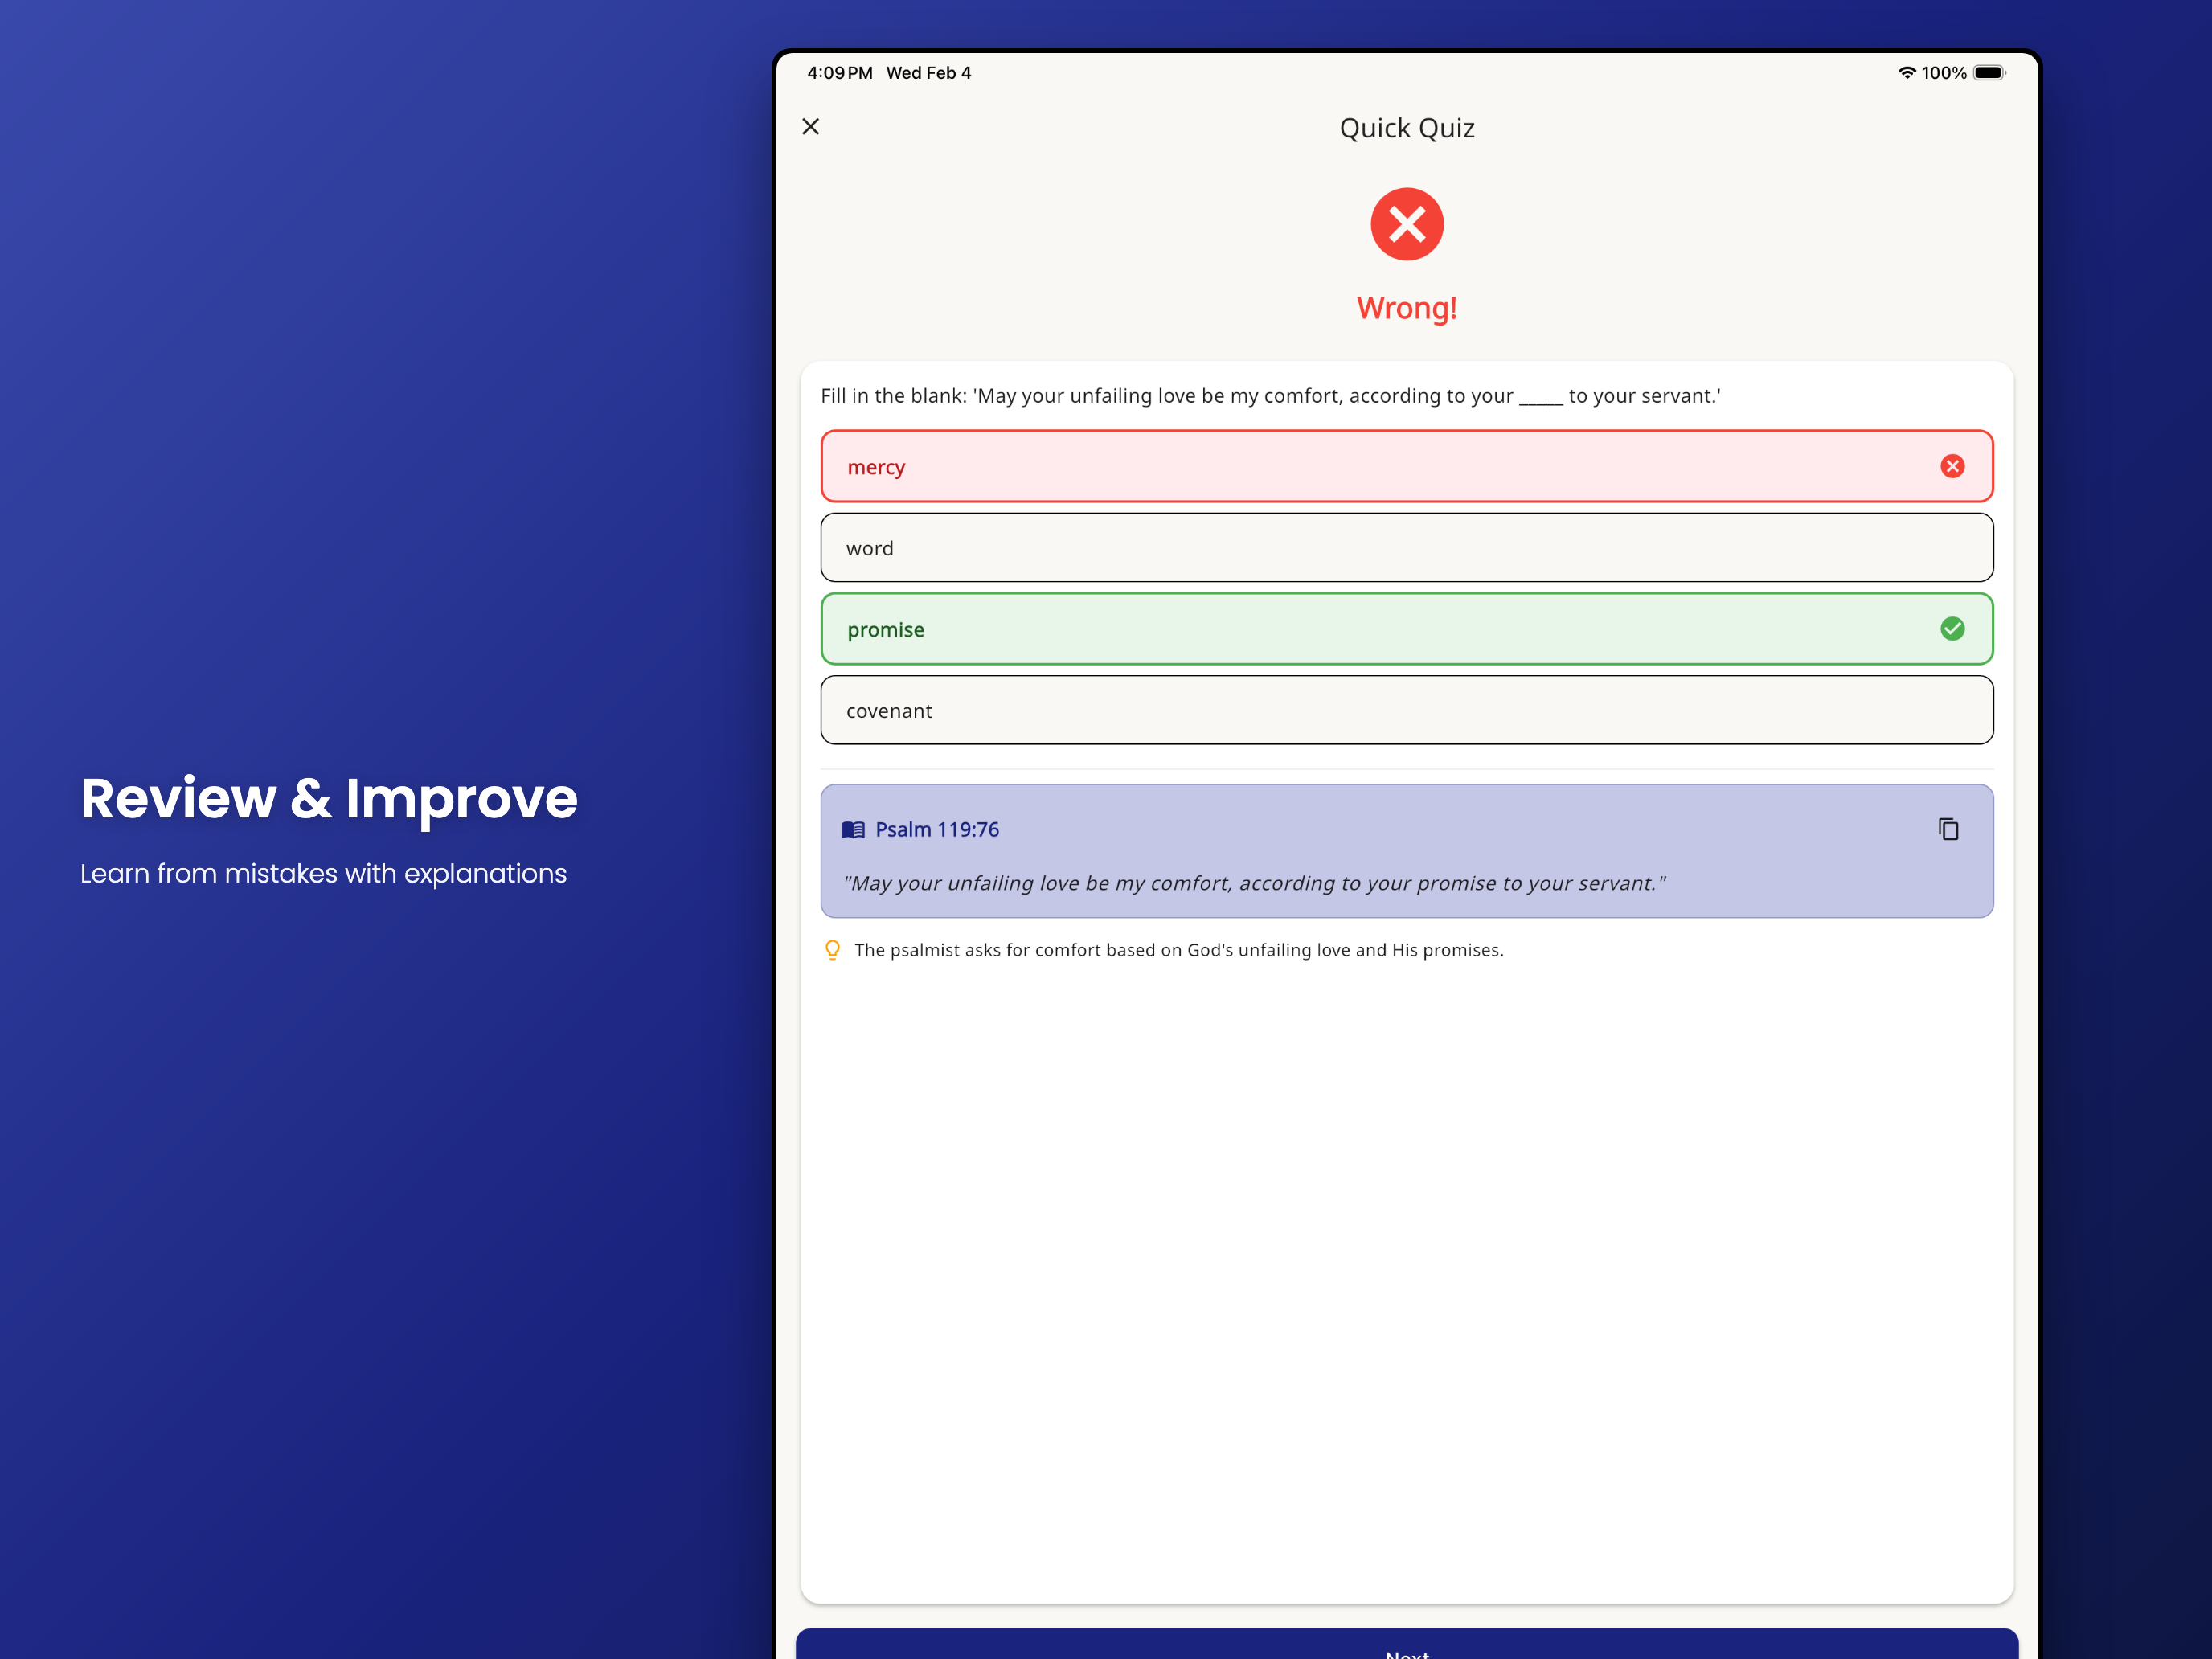Image resolution: width=2212 pixels, height=1659 pixels.
Task: Tap the 4:09 PM clock in status bar
Action: [839, 73]
